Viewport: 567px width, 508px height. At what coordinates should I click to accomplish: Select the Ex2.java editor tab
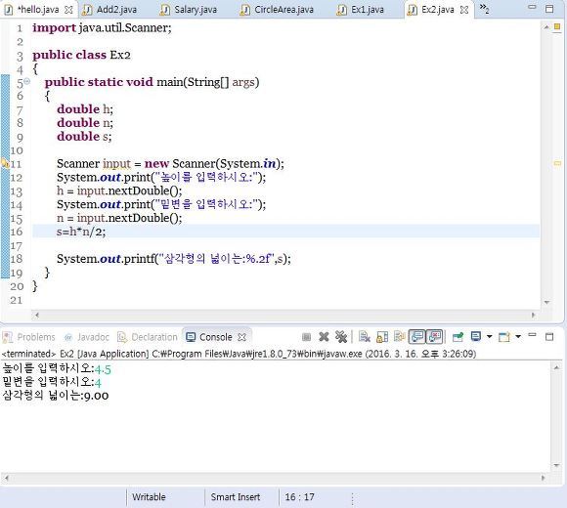coord(437,10)
